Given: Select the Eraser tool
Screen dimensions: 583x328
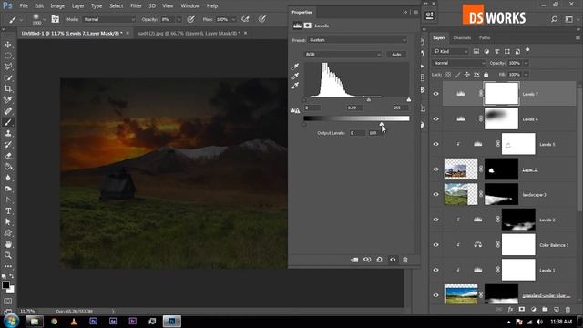Looking at the screenshot, I should (x=8, y=156).
